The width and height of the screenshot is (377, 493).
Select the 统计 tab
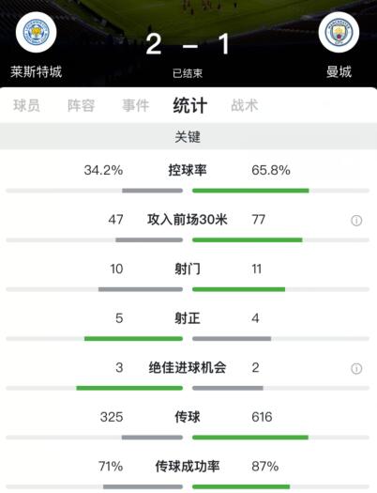190,105
